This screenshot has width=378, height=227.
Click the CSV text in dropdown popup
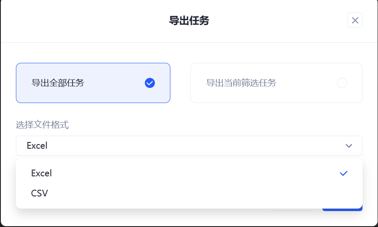pyautogui.click(x=39, y=193)
